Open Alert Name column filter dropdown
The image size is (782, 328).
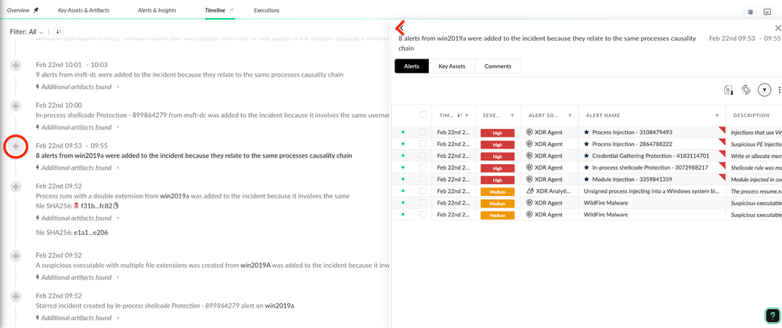coord(717,116)
